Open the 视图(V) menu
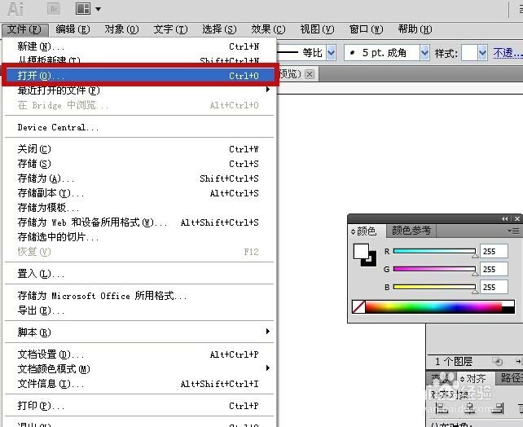 click(x=317, y=29)
